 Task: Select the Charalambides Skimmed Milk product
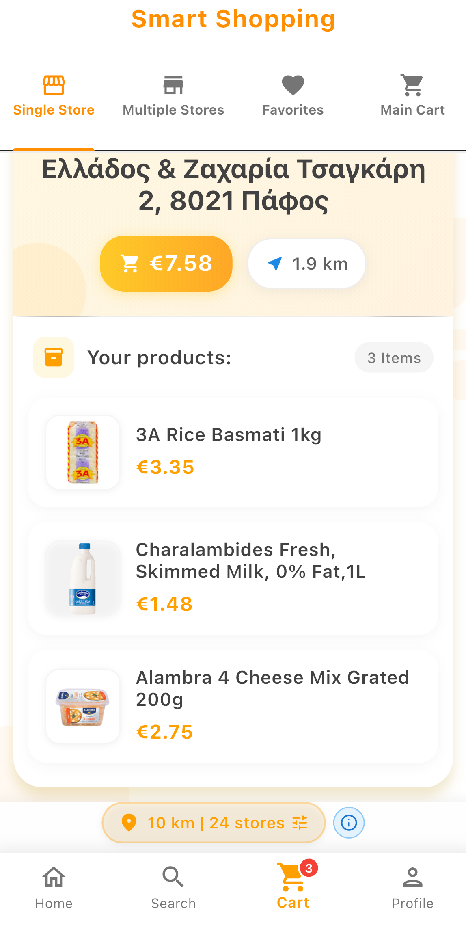(250, 560)
